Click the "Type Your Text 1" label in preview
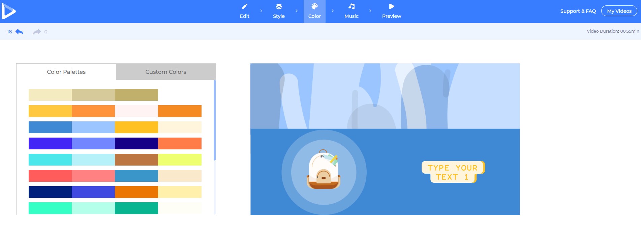 (453, 172)
